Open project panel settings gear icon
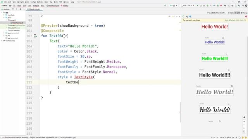The image size is (248, 139). pyautogui.click(x=21, y=9)
